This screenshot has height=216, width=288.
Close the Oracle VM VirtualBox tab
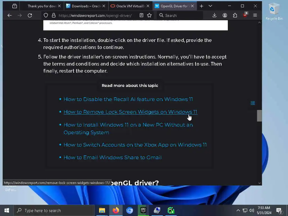coord(148,6)
